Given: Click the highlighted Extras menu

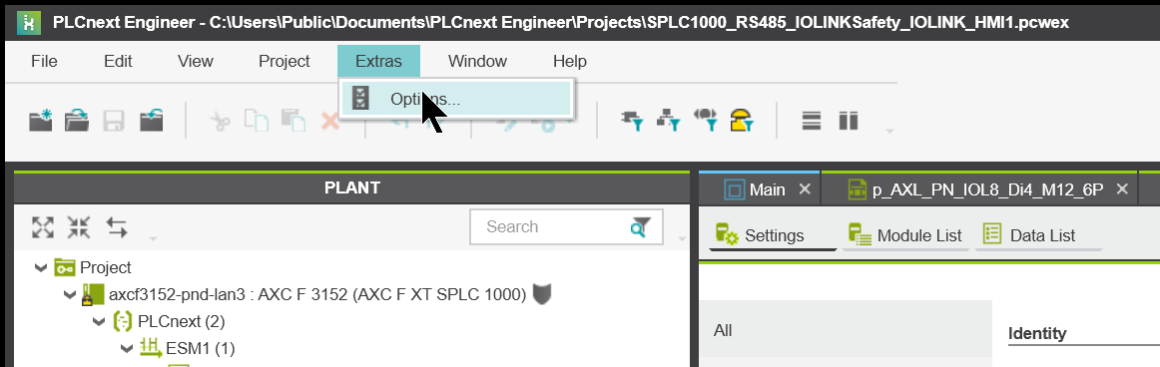Looking at the screenshot, I should click(x=378, y=61).
